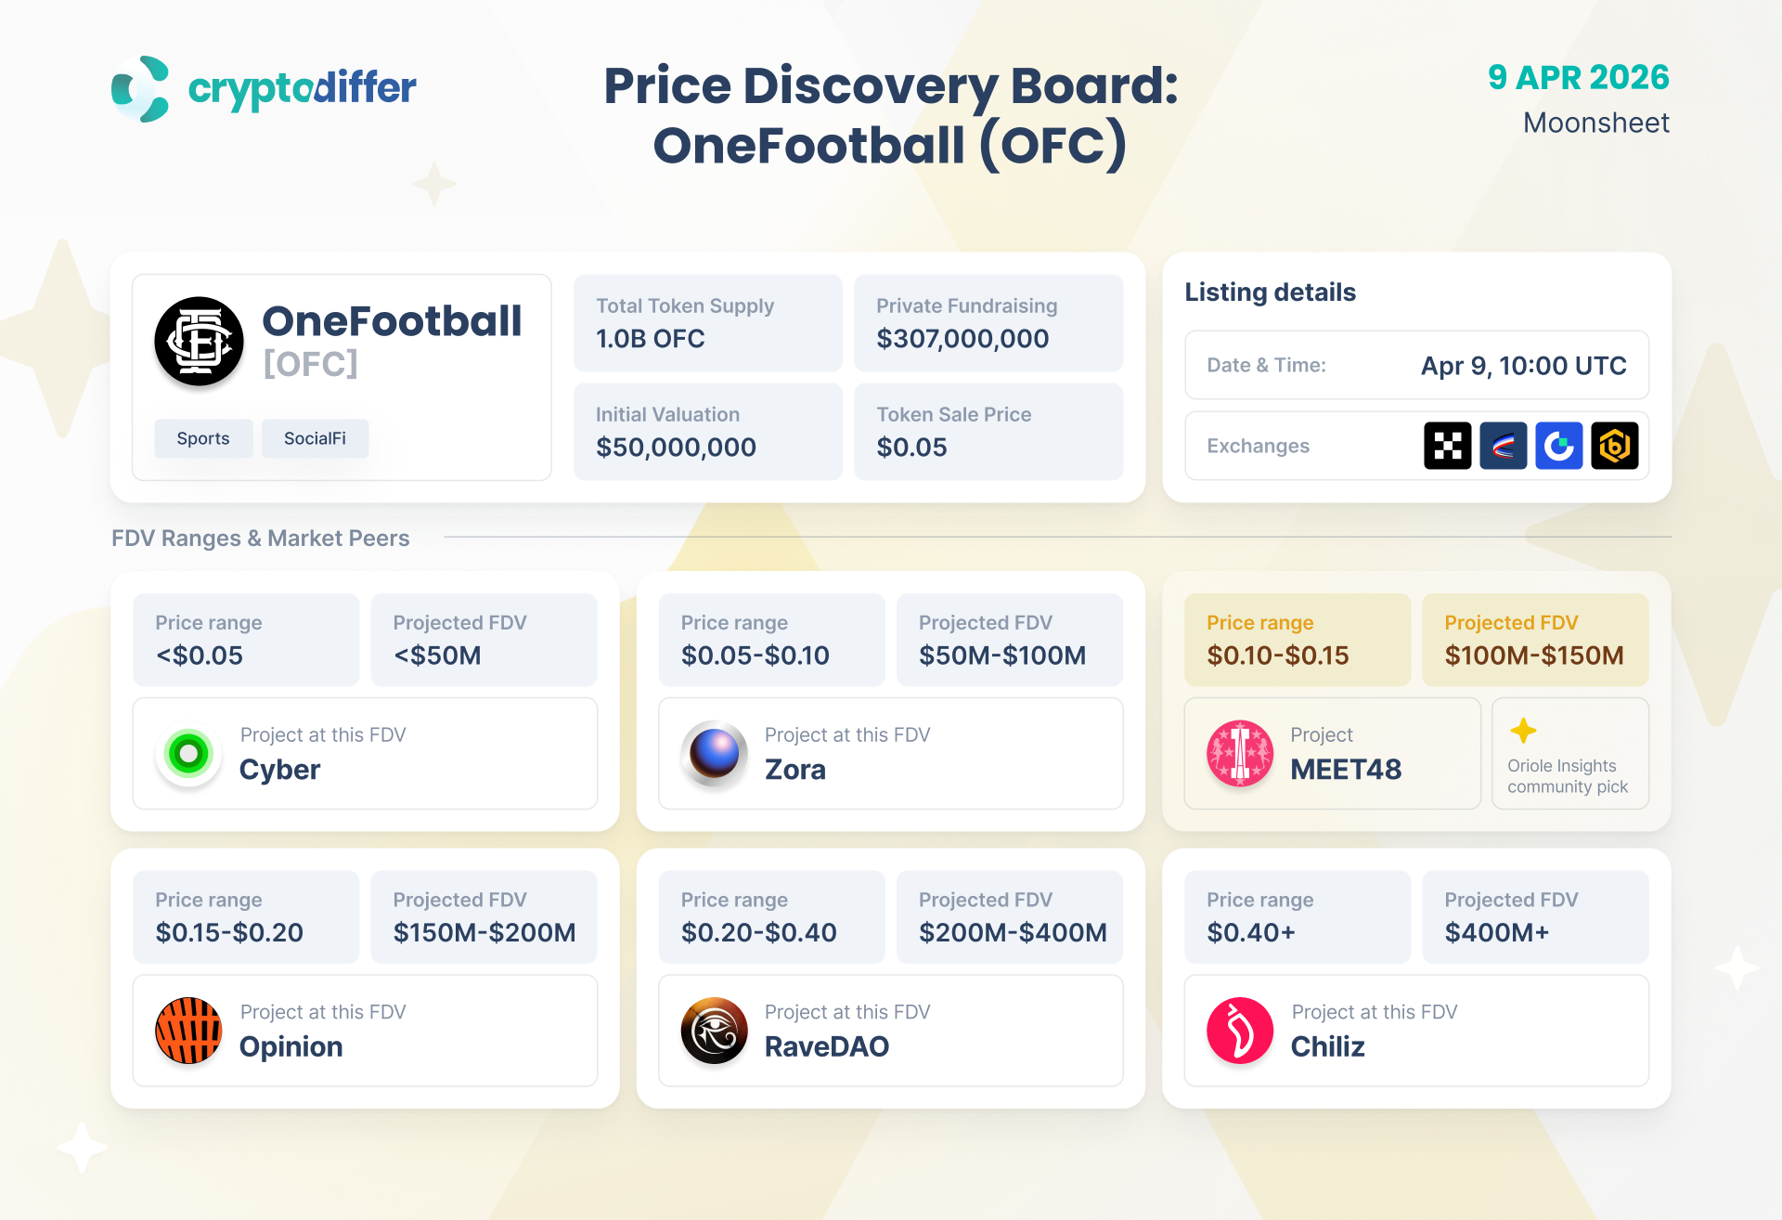Select the orange striped Opinion logo
This screenshot has width=1782, height=1220.
click(188, 1031)
